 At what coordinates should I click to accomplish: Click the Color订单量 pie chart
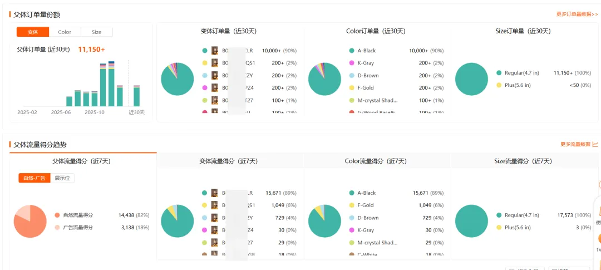pyautogui.click(x=324, y=79)
